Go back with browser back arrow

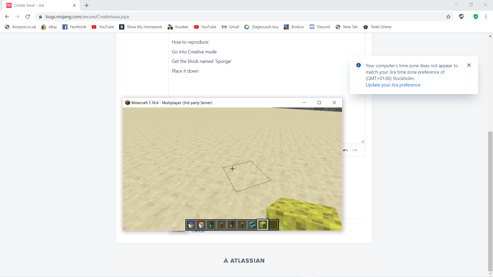coord(7,17)
